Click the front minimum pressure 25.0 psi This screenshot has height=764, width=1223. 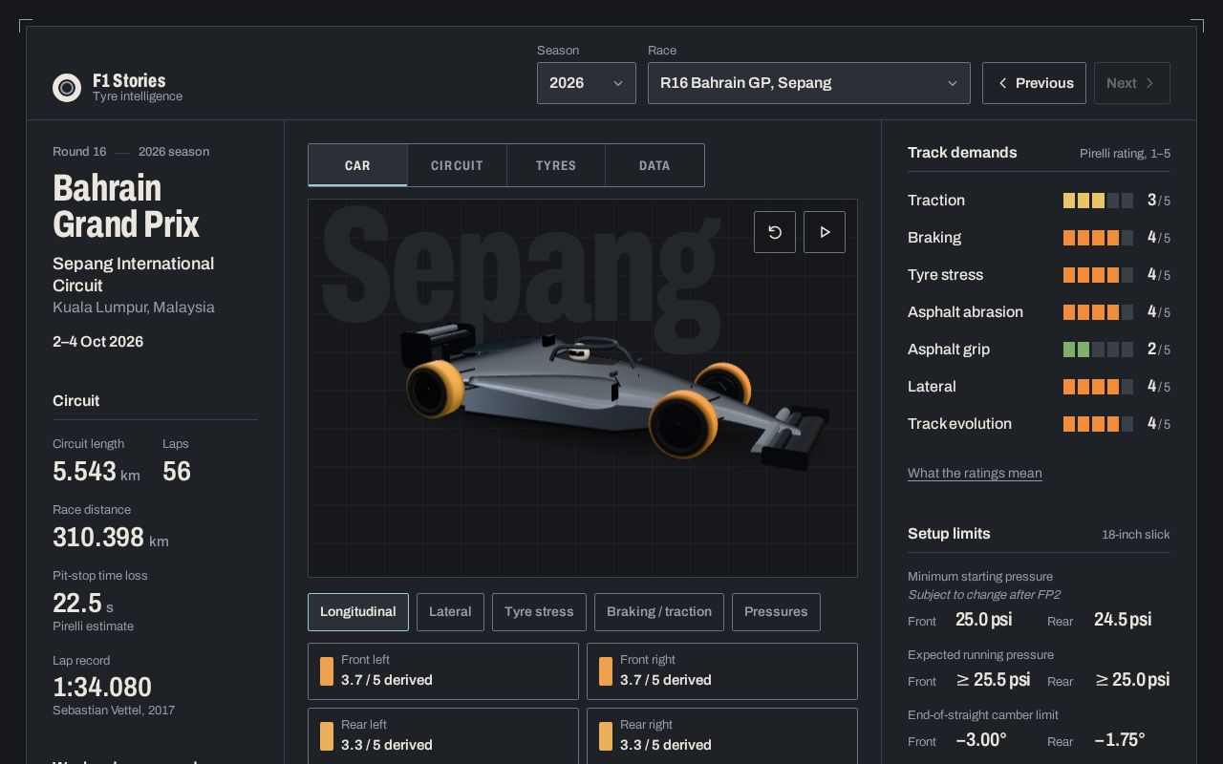point(983,620)
